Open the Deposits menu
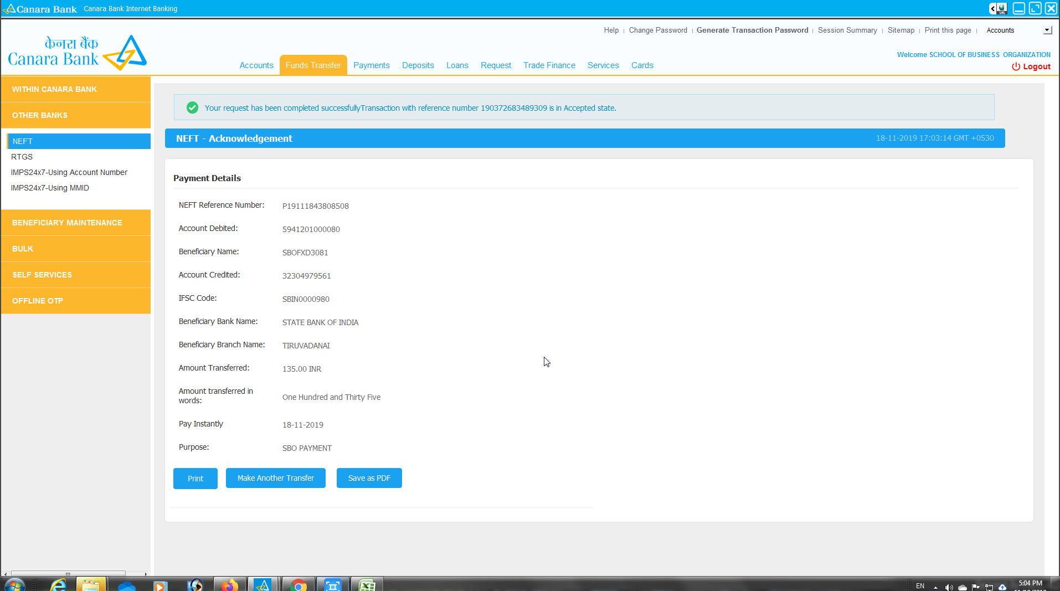 [418, 65]
